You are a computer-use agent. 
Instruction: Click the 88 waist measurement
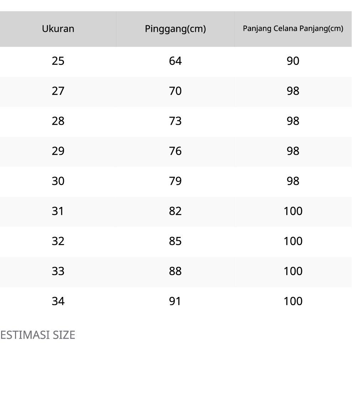(175, 271)
